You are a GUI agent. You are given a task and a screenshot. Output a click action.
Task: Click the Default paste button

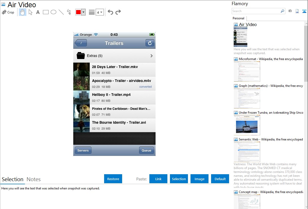coord(220,179)
